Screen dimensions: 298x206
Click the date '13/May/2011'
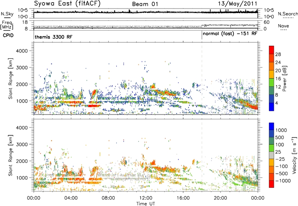click(x=237, y=4)
